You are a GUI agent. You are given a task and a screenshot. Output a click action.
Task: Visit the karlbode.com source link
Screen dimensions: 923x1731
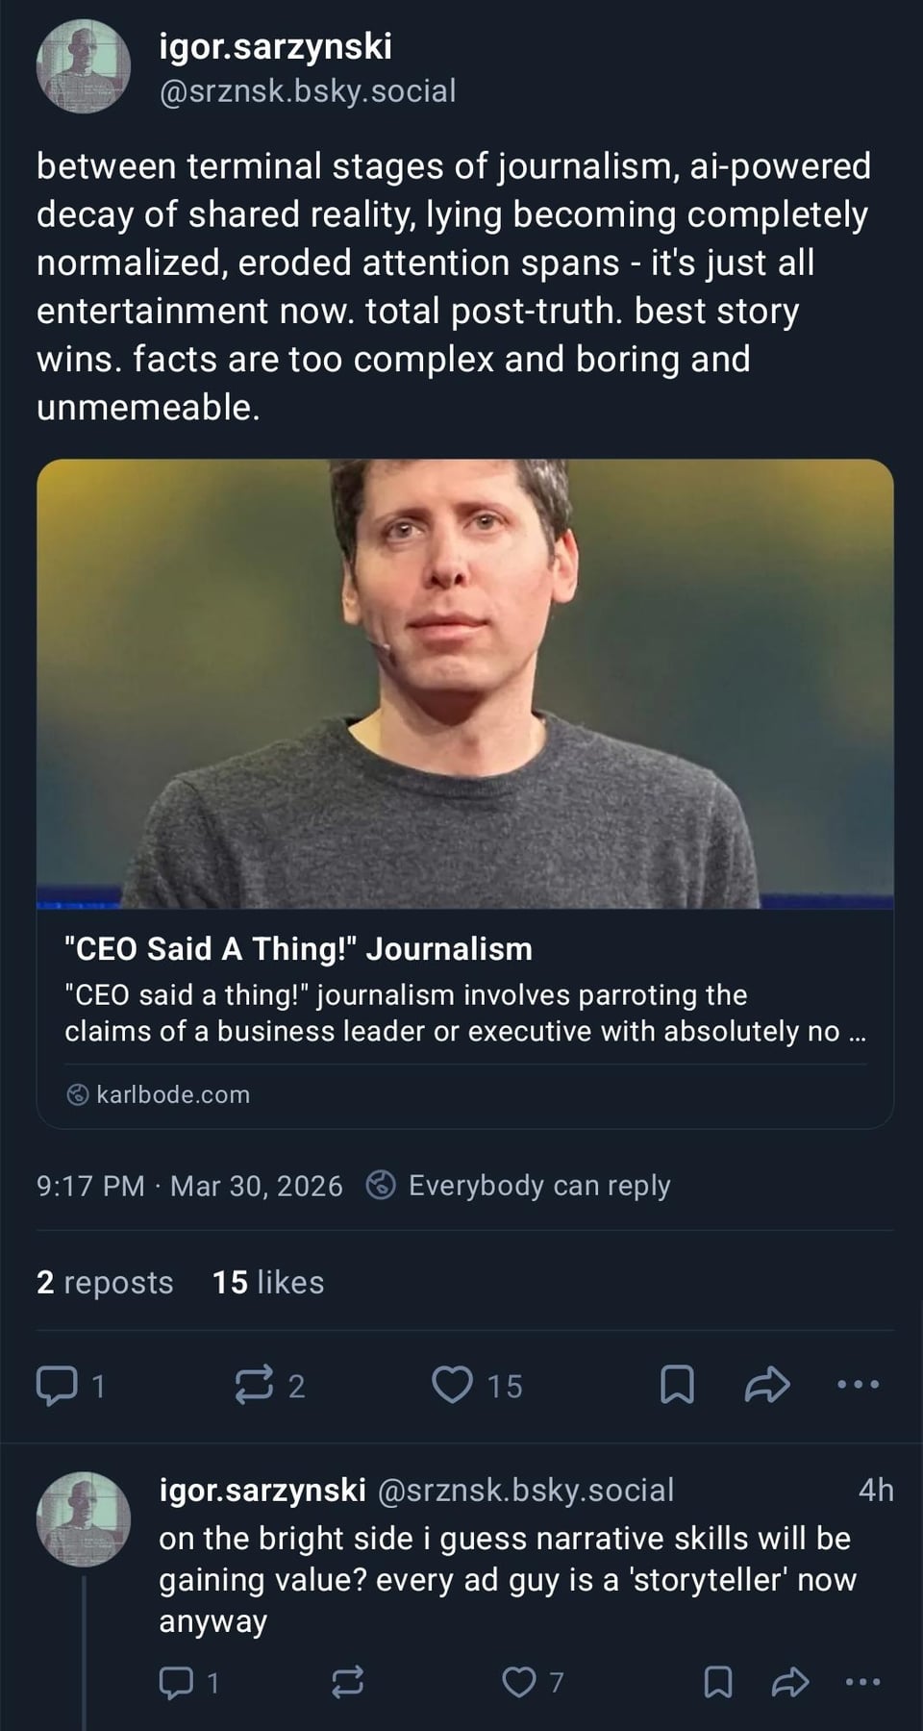point(173,1094)
